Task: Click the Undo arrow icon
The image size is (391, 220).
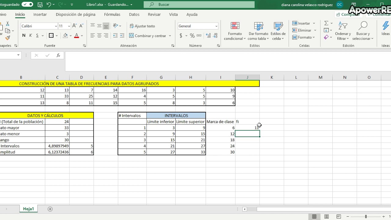Action: pyautogui.click(x=49, y=5)
